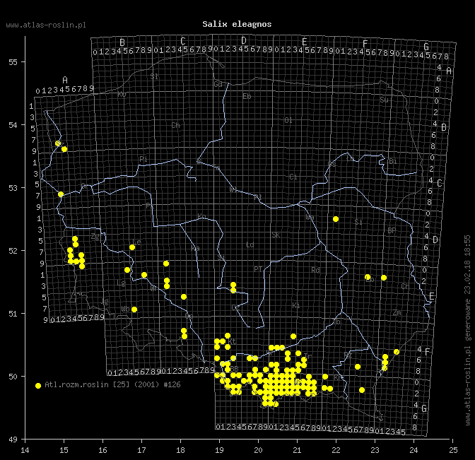Click the Lg city label
Viewport: 475px width, 460px height.
pyautogui.click(x=121, y=283)
